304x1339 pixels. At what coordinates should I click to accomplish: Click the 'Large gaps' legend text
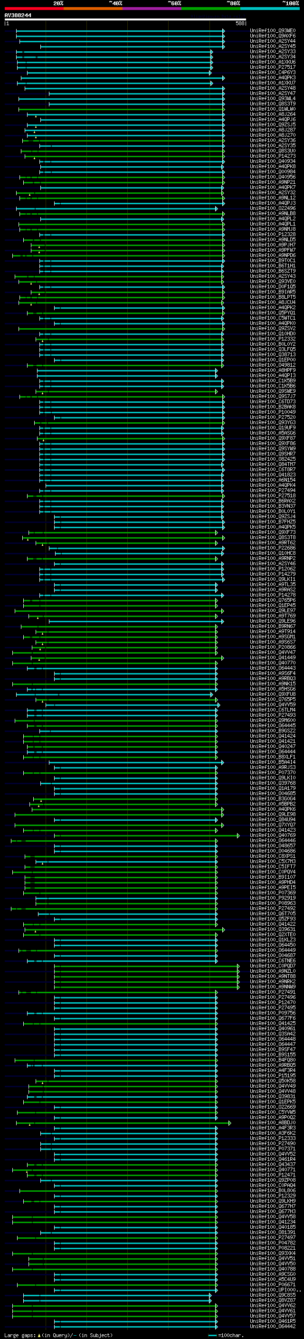click(20, 1335)
